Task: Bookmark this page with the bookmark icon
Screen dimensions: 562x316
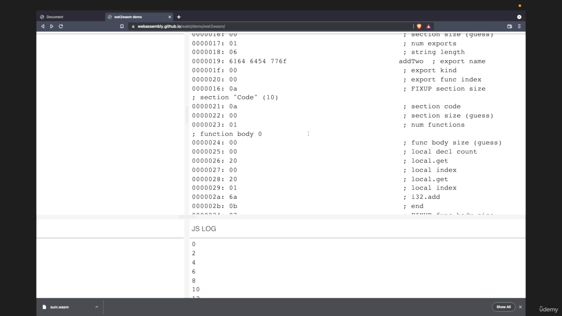Action: tap(122, 26)
